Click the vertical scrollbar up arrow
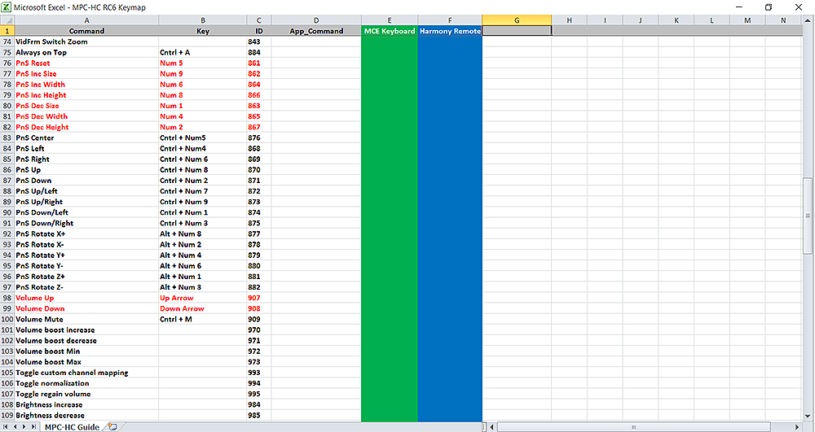This screenshot has height=432, width=815. (x=808, y=20)
